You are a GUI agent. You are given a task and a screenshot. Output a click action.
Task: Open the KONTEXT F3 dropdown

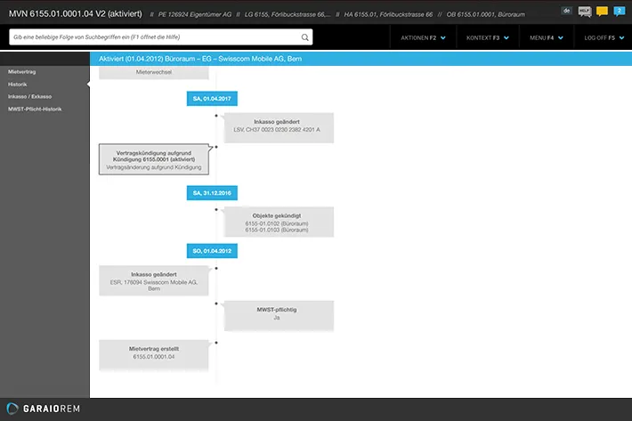pyautogui.click(x=486, y=38)
